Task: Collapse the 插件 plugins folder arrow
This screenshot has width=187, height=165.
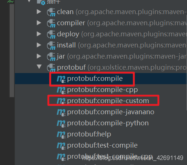Action: [x=29, y=1]
